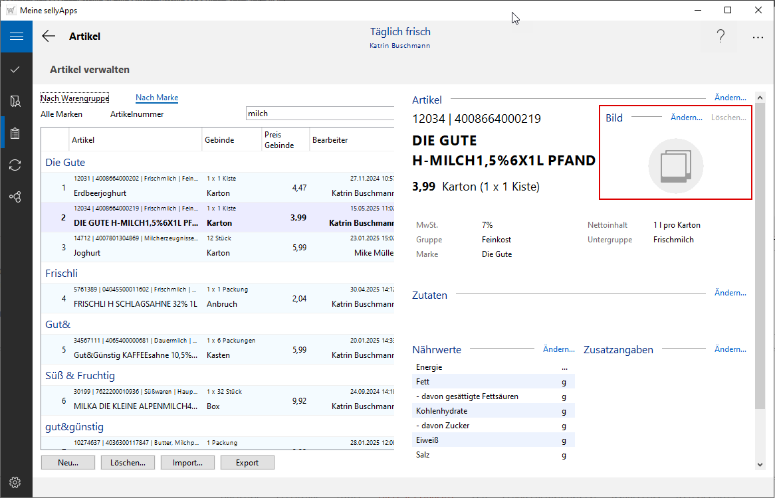This screenshot has height=498, width=775.
Task: Click into the milch search field
Action: click(319, 114)
